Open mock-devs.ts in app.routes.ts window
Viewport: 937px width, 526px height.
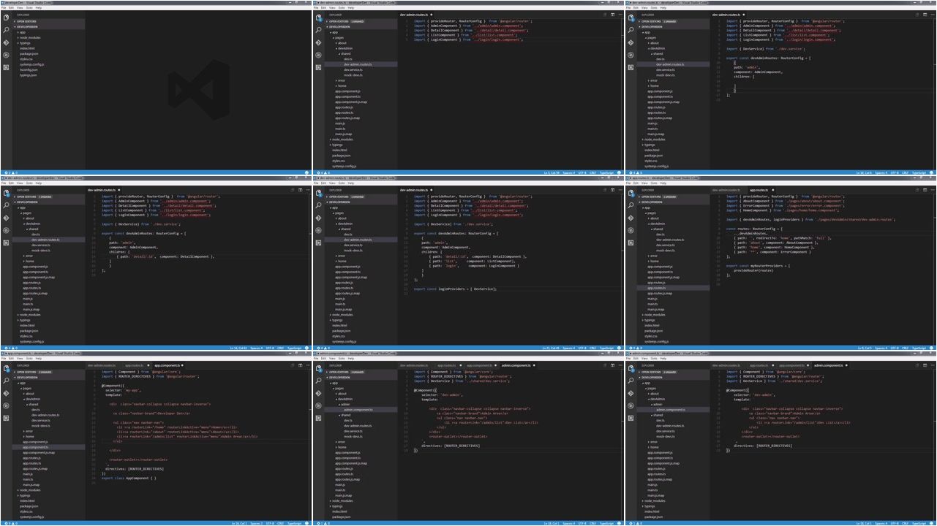point(666,251)
